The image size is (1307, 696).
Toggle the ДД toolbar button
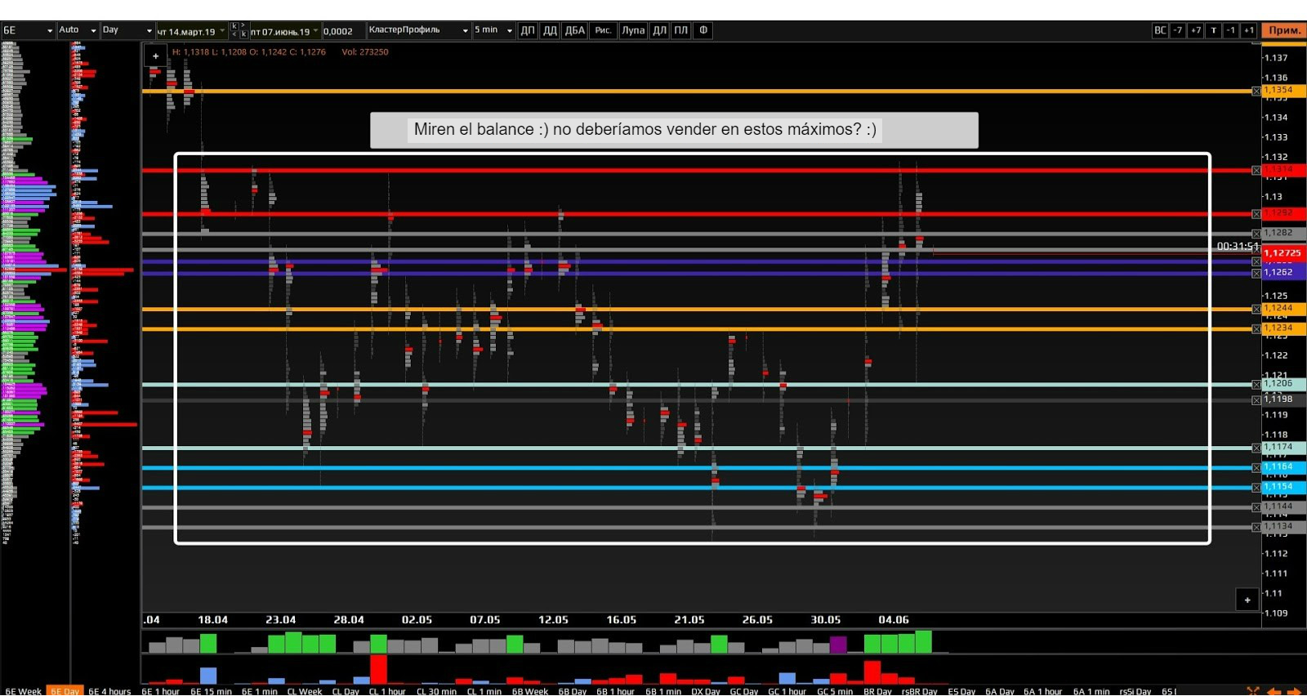click(550, 30)
